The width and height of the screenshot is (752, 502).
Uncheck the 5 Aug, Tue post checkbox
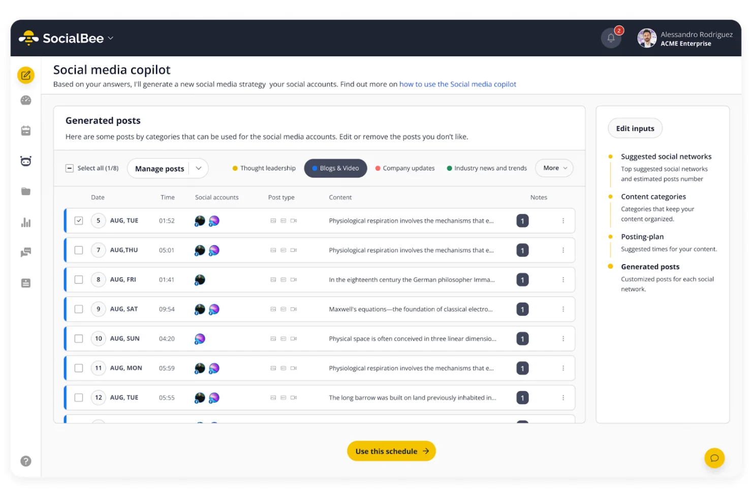click(x=79, y=221)
